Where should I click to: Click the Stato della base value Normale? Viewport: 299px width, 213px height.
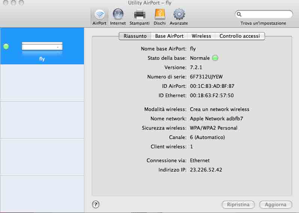tap(200, 58)
